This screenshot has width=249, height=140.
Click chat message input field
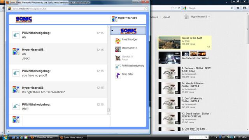tap(66, 121)
